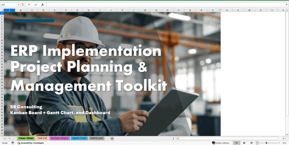The width and height of the screenshot is (289, 145).
Task: Switch to Normal view icon
Action: 236,143
